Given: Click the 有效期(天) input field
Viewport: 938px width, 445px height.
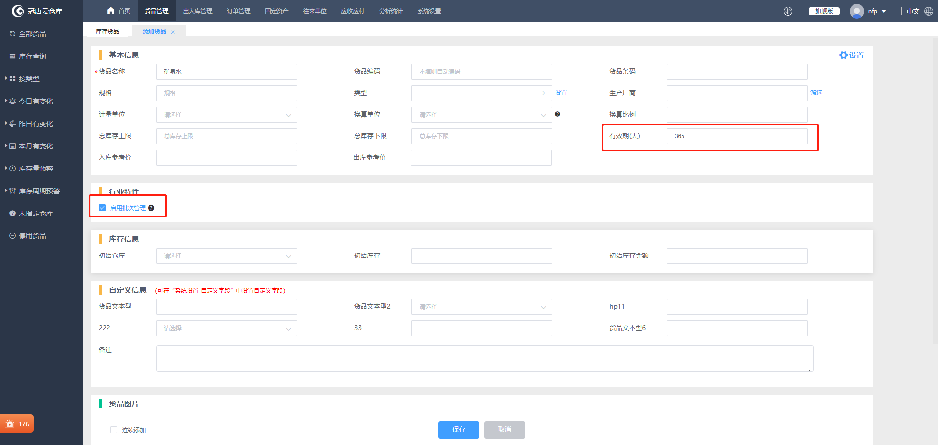Looking at the screenshot, I should pyautogui.click(x=737, y=136).
